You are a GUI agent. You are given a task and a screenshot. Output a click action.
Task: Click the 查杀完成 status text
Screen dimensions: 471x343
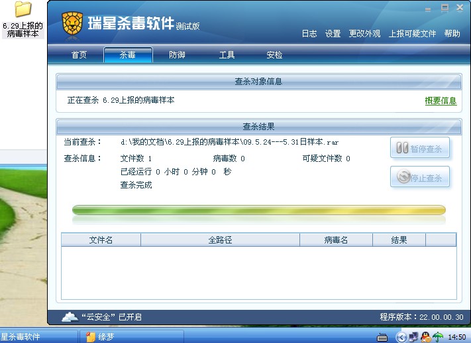136,184
